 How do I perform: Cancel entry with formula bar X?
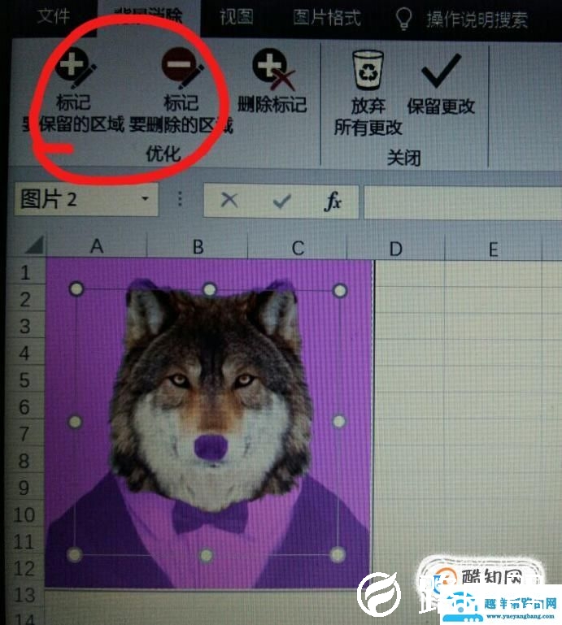click(229, 200)
